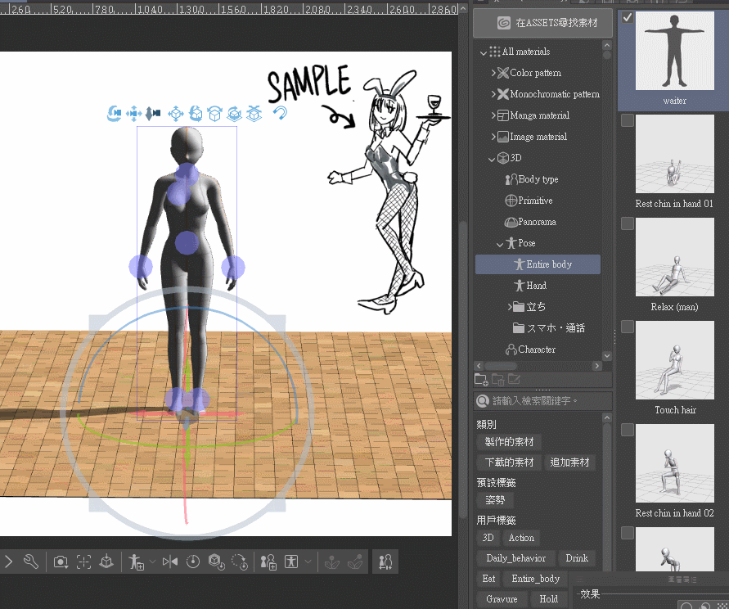The width and height of the screenshot is (729, 609).
Task: Select the Touch hair pose thumbnail
Action: (x=675, y=360)
